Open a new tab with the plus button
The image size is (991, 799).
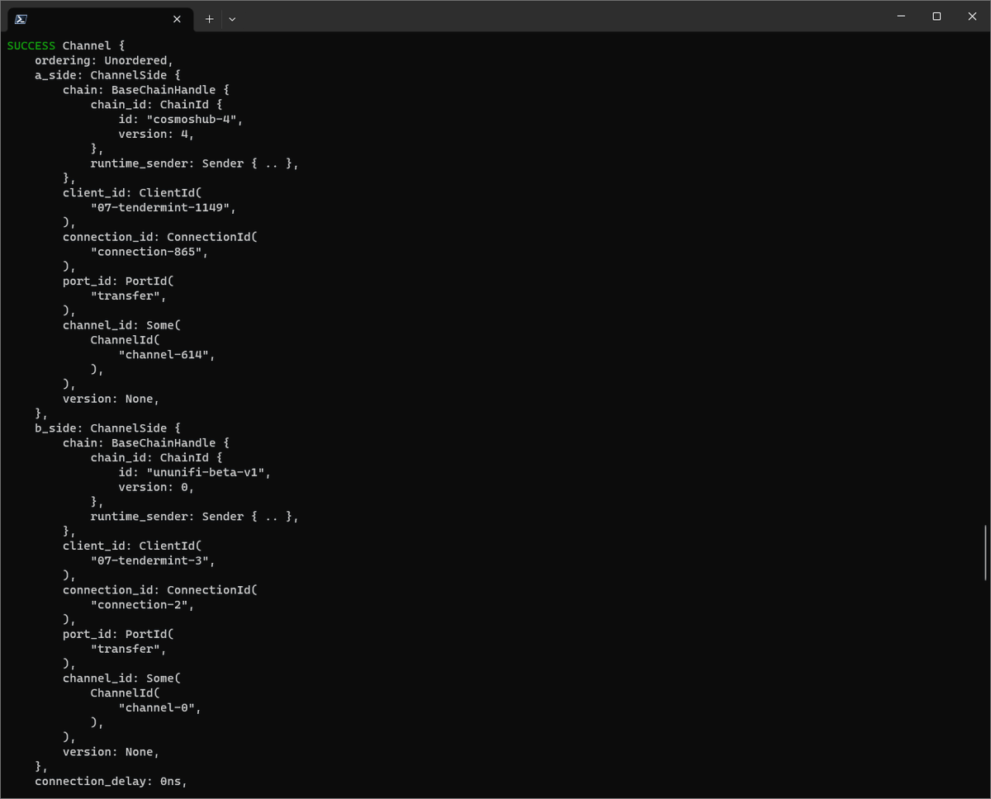[x=209, y=18]
